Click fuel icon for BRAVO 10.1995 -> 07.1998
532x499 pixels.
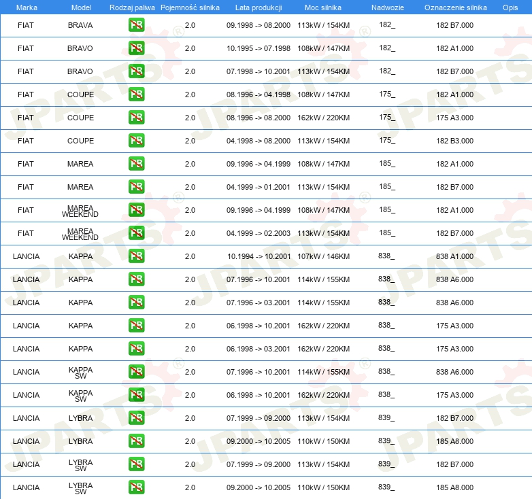point(136,48)
